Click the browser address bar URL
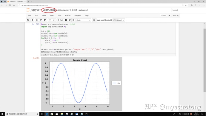206x116 pixels. tap(35, 5)
